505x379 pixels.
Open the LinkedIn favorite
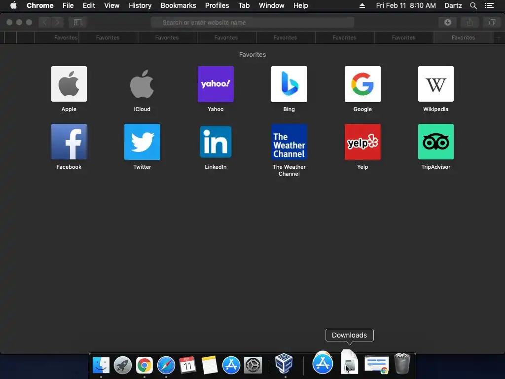click(x=216, y=142)
